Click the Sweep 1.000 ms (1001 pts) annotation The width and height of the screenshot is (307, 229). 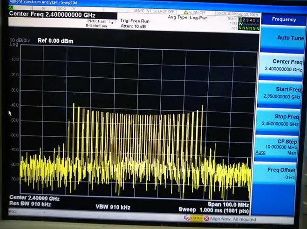pyautogui.click(x=214, y=210)
